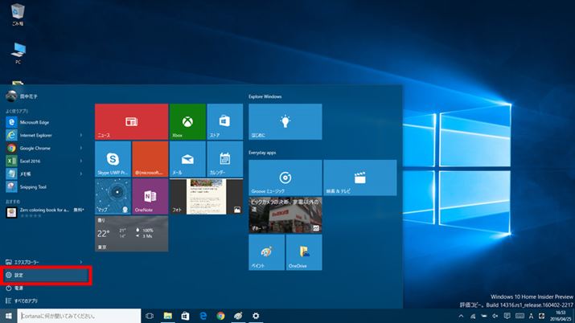Expand the Internet Explorer jump list arrow

coord(81,135)
